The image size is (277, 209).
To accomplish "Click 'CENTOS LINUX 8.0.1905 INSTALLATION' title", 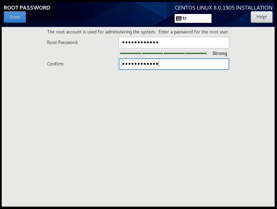I will pyautogui.click(x=223, y=8).
